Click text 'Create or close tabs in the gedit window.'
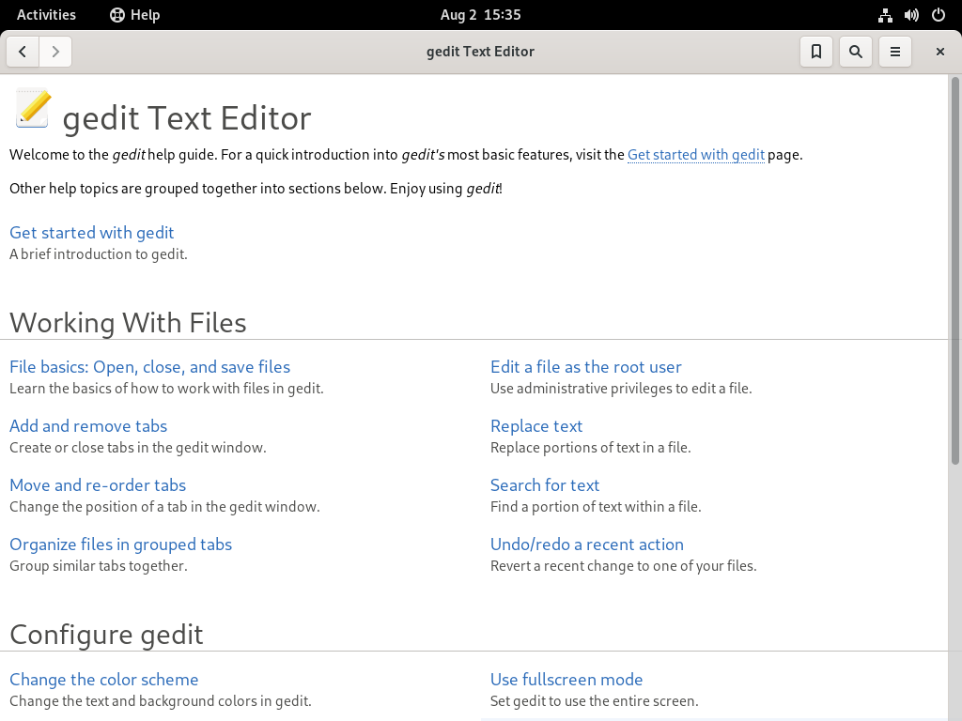 tap(137, 448)
